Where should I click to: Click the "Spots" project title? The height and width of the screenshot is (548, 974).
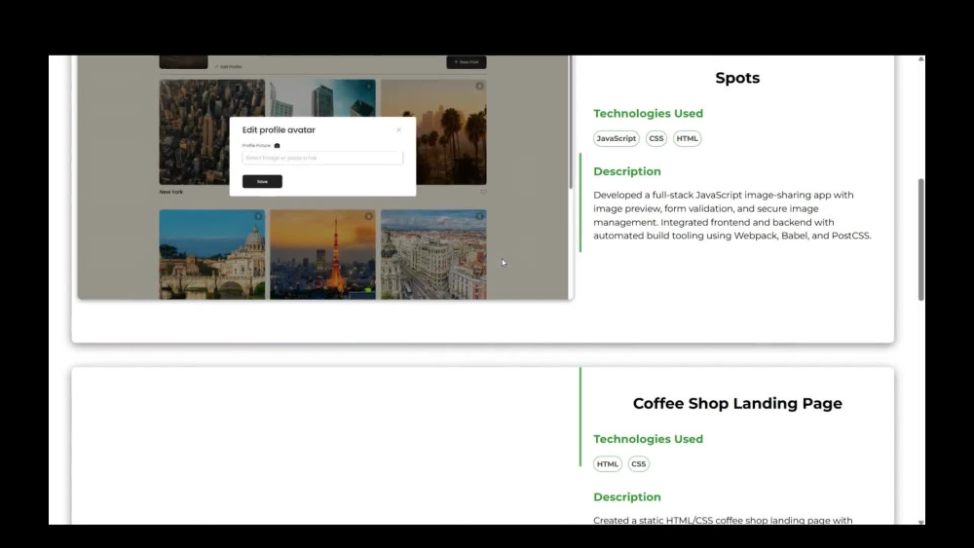click(737, 78)
